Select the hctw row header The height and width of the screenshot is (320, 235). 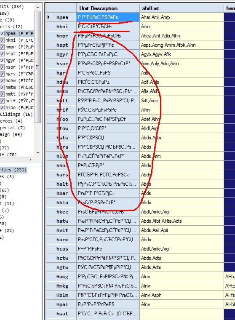tap(61, 258)
